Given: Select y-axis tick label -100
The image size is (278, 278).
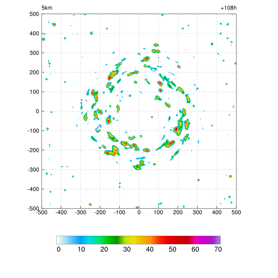Looking at the screenshot, I should point(33,131).
